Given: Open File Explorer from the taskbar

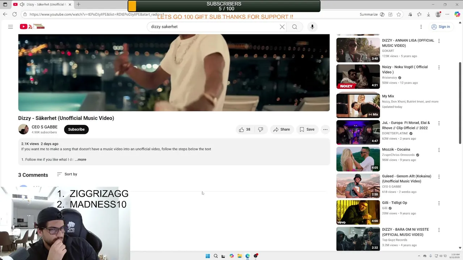Looking at the screenshot, I should point(239,256).
